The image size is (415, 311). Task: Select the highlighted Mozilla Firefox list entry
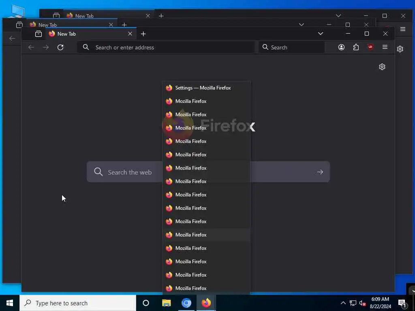(206, 235)
